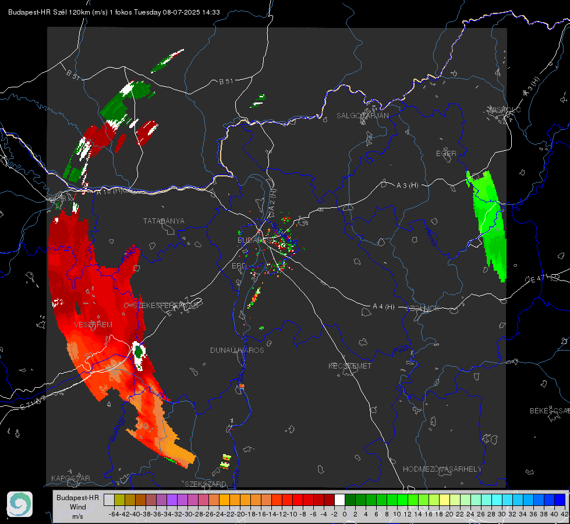Click the BEKESCSABA label at map edge
The image size is (570, 524).
pyautogui.click(x=549, y=411)
